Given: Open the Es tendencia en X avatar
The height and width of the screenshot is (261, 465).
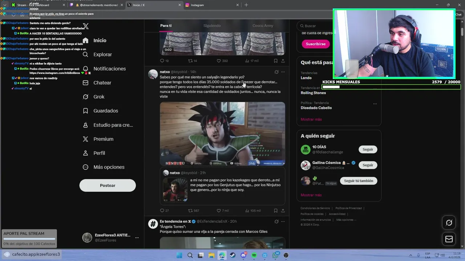Looking at the screenshot, I should [153, 224].
